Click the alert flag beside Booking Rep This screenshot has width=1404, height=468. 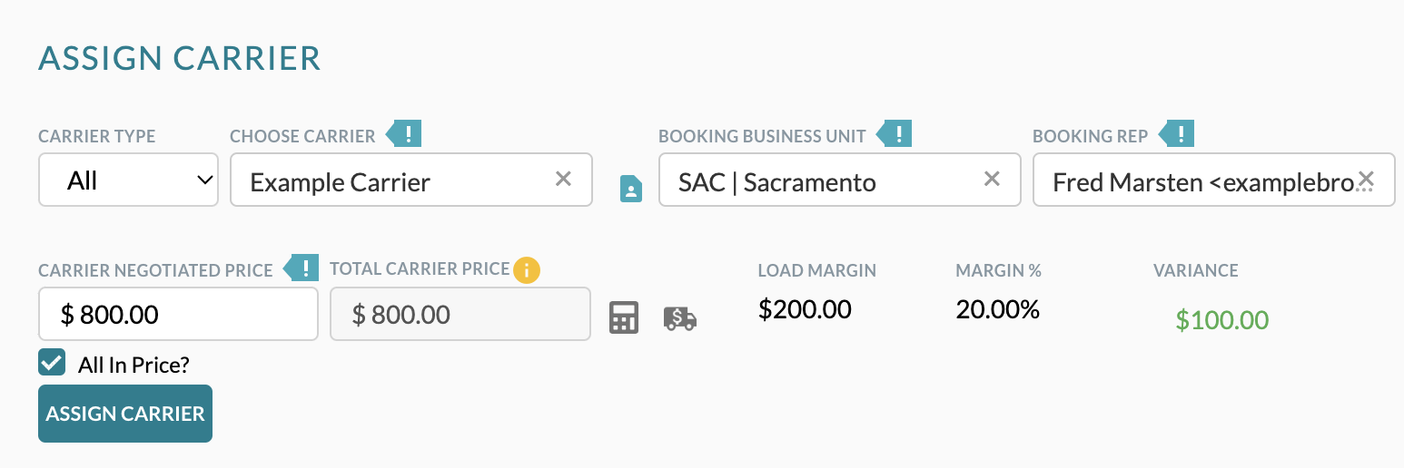(1177, 135)
